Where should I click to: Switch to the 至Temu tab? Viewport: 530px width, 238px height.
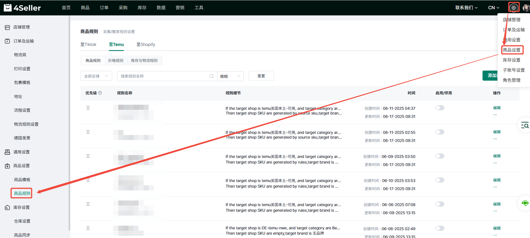coord(116,45)
